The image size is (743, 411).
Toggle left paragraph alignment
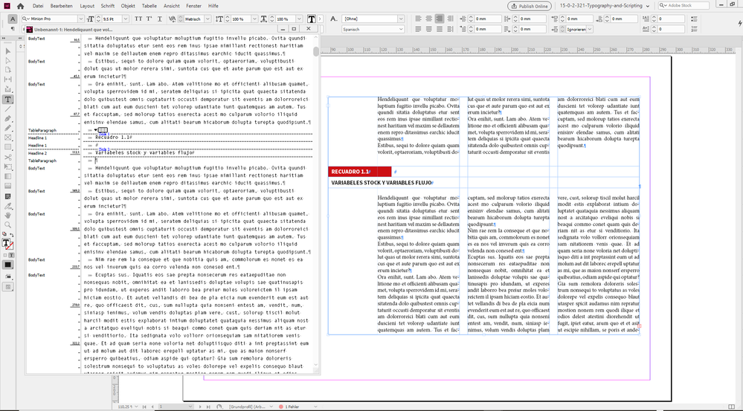coord(419,18)
